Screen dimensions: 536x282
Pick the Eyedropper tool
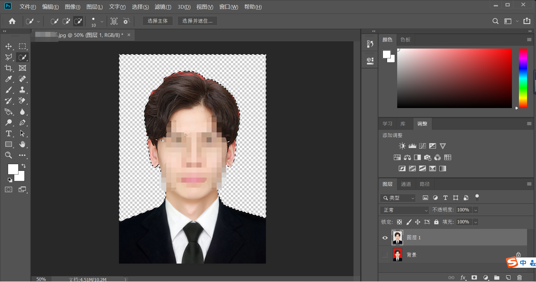9,79
